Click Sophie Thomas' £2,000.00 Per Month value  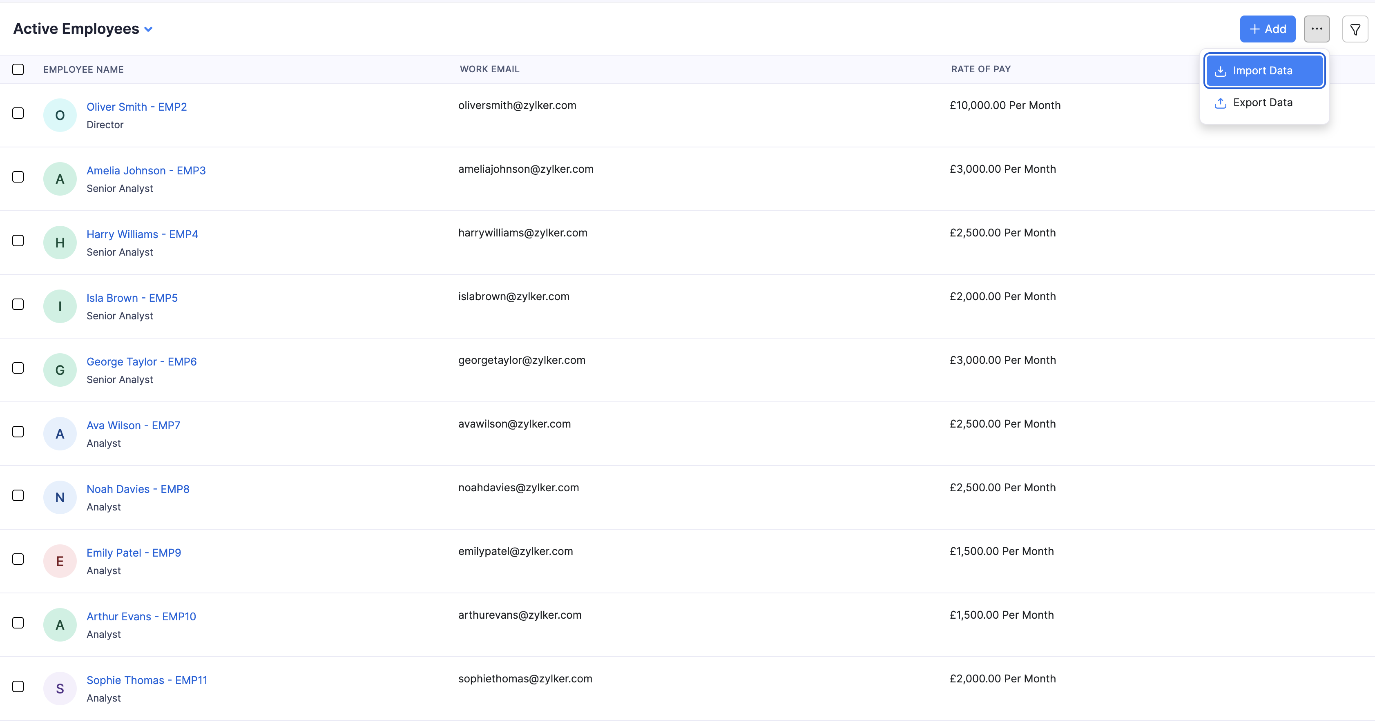pyautogui.click(x=1002, y=679)
